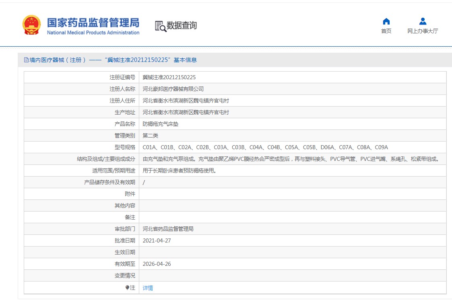Click the 型号规格 label
This screenshot has height=300, width=452.
(125, 148)
